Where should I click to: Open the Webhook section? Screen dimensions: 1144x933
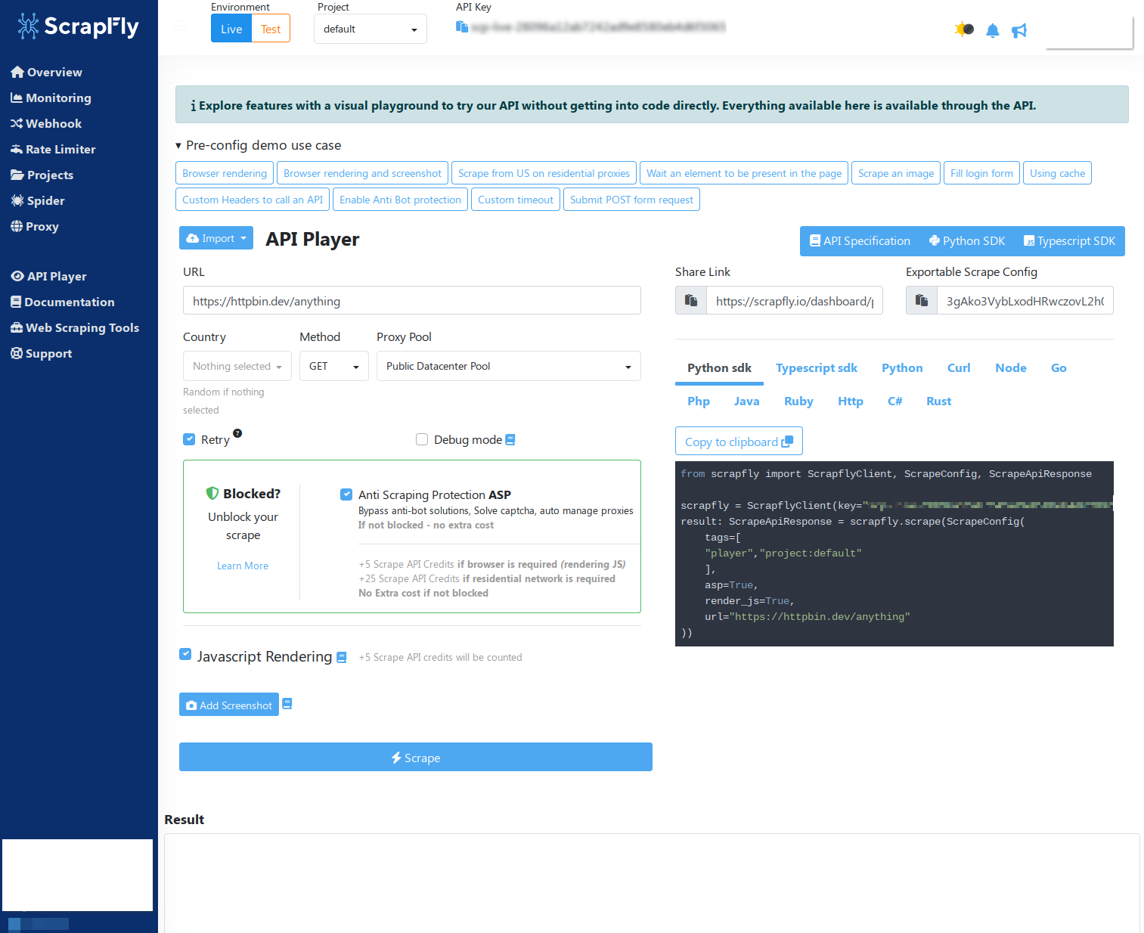46,123
